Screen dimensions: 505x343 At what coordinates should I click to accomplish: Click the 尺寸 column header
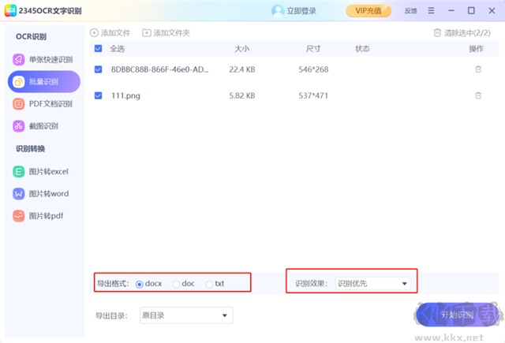click(x=313, y=49)
